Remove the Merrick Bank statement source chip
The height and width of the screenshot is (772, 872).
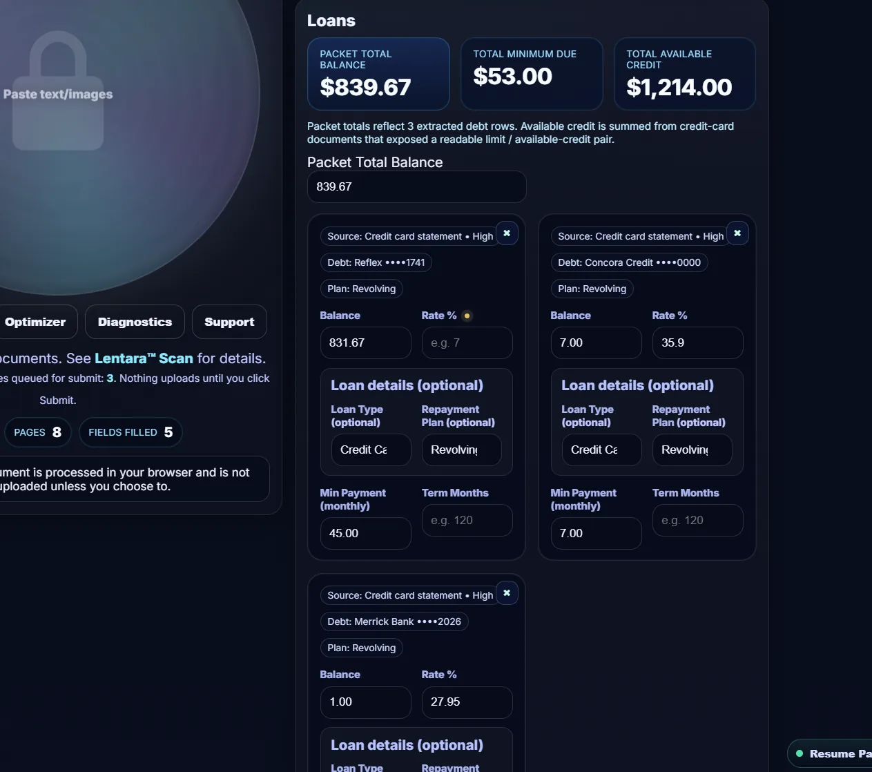(507, 592)
